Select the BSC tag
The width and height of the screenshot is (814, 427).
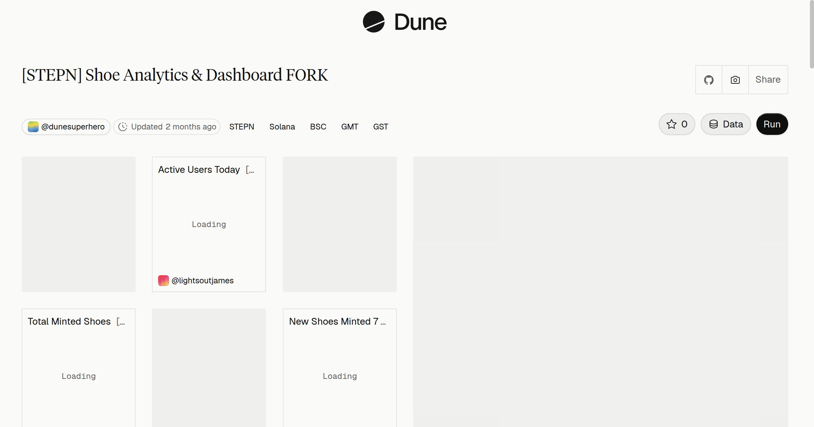point(318,127)
